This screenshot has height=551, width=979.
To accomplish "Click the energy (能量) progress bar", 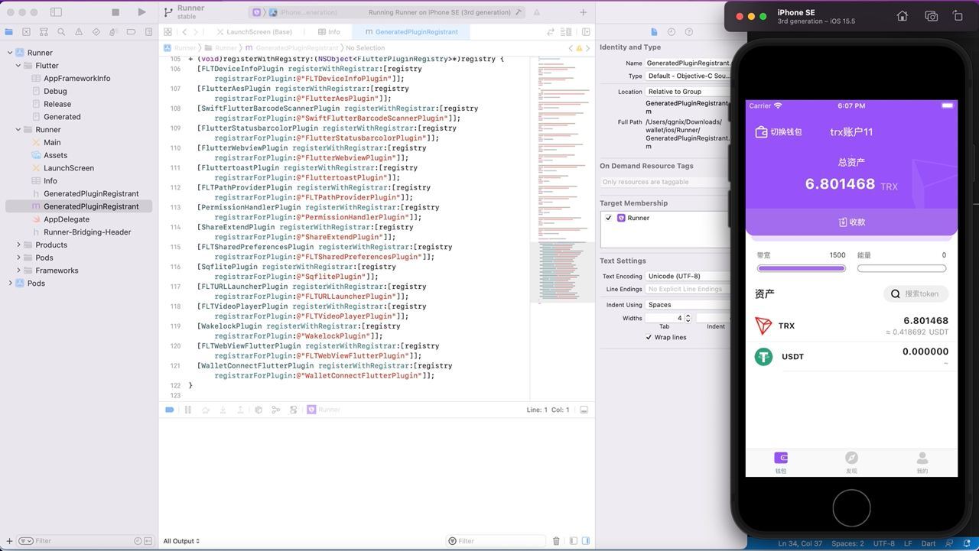I will (902, 268).
